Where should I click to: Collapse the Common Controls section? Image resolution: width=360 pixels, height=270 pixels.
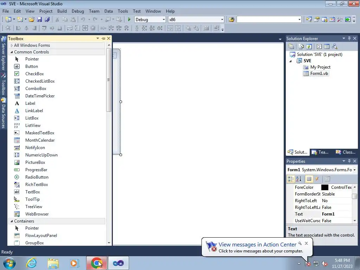point(12,52)
